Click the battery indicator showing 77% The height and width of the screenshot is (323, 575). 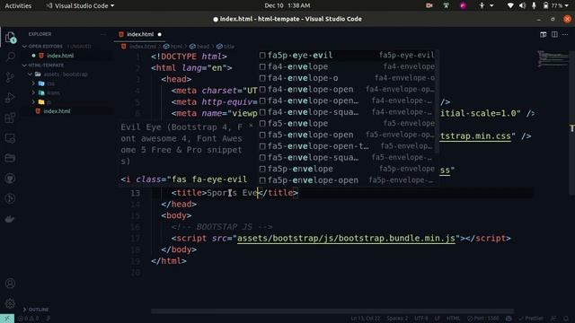tap(553, 5)
